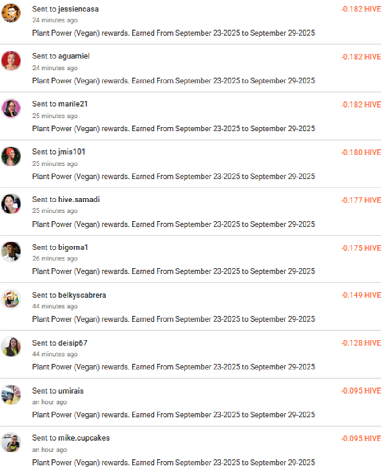Viewport: 388px width, 470px height.
Task: Click umirais's profile avatar
Action: (x=11, y=395)
